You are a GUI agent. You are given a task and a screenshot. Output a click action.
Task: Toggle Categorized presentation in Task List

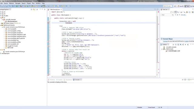coord(176,12)
